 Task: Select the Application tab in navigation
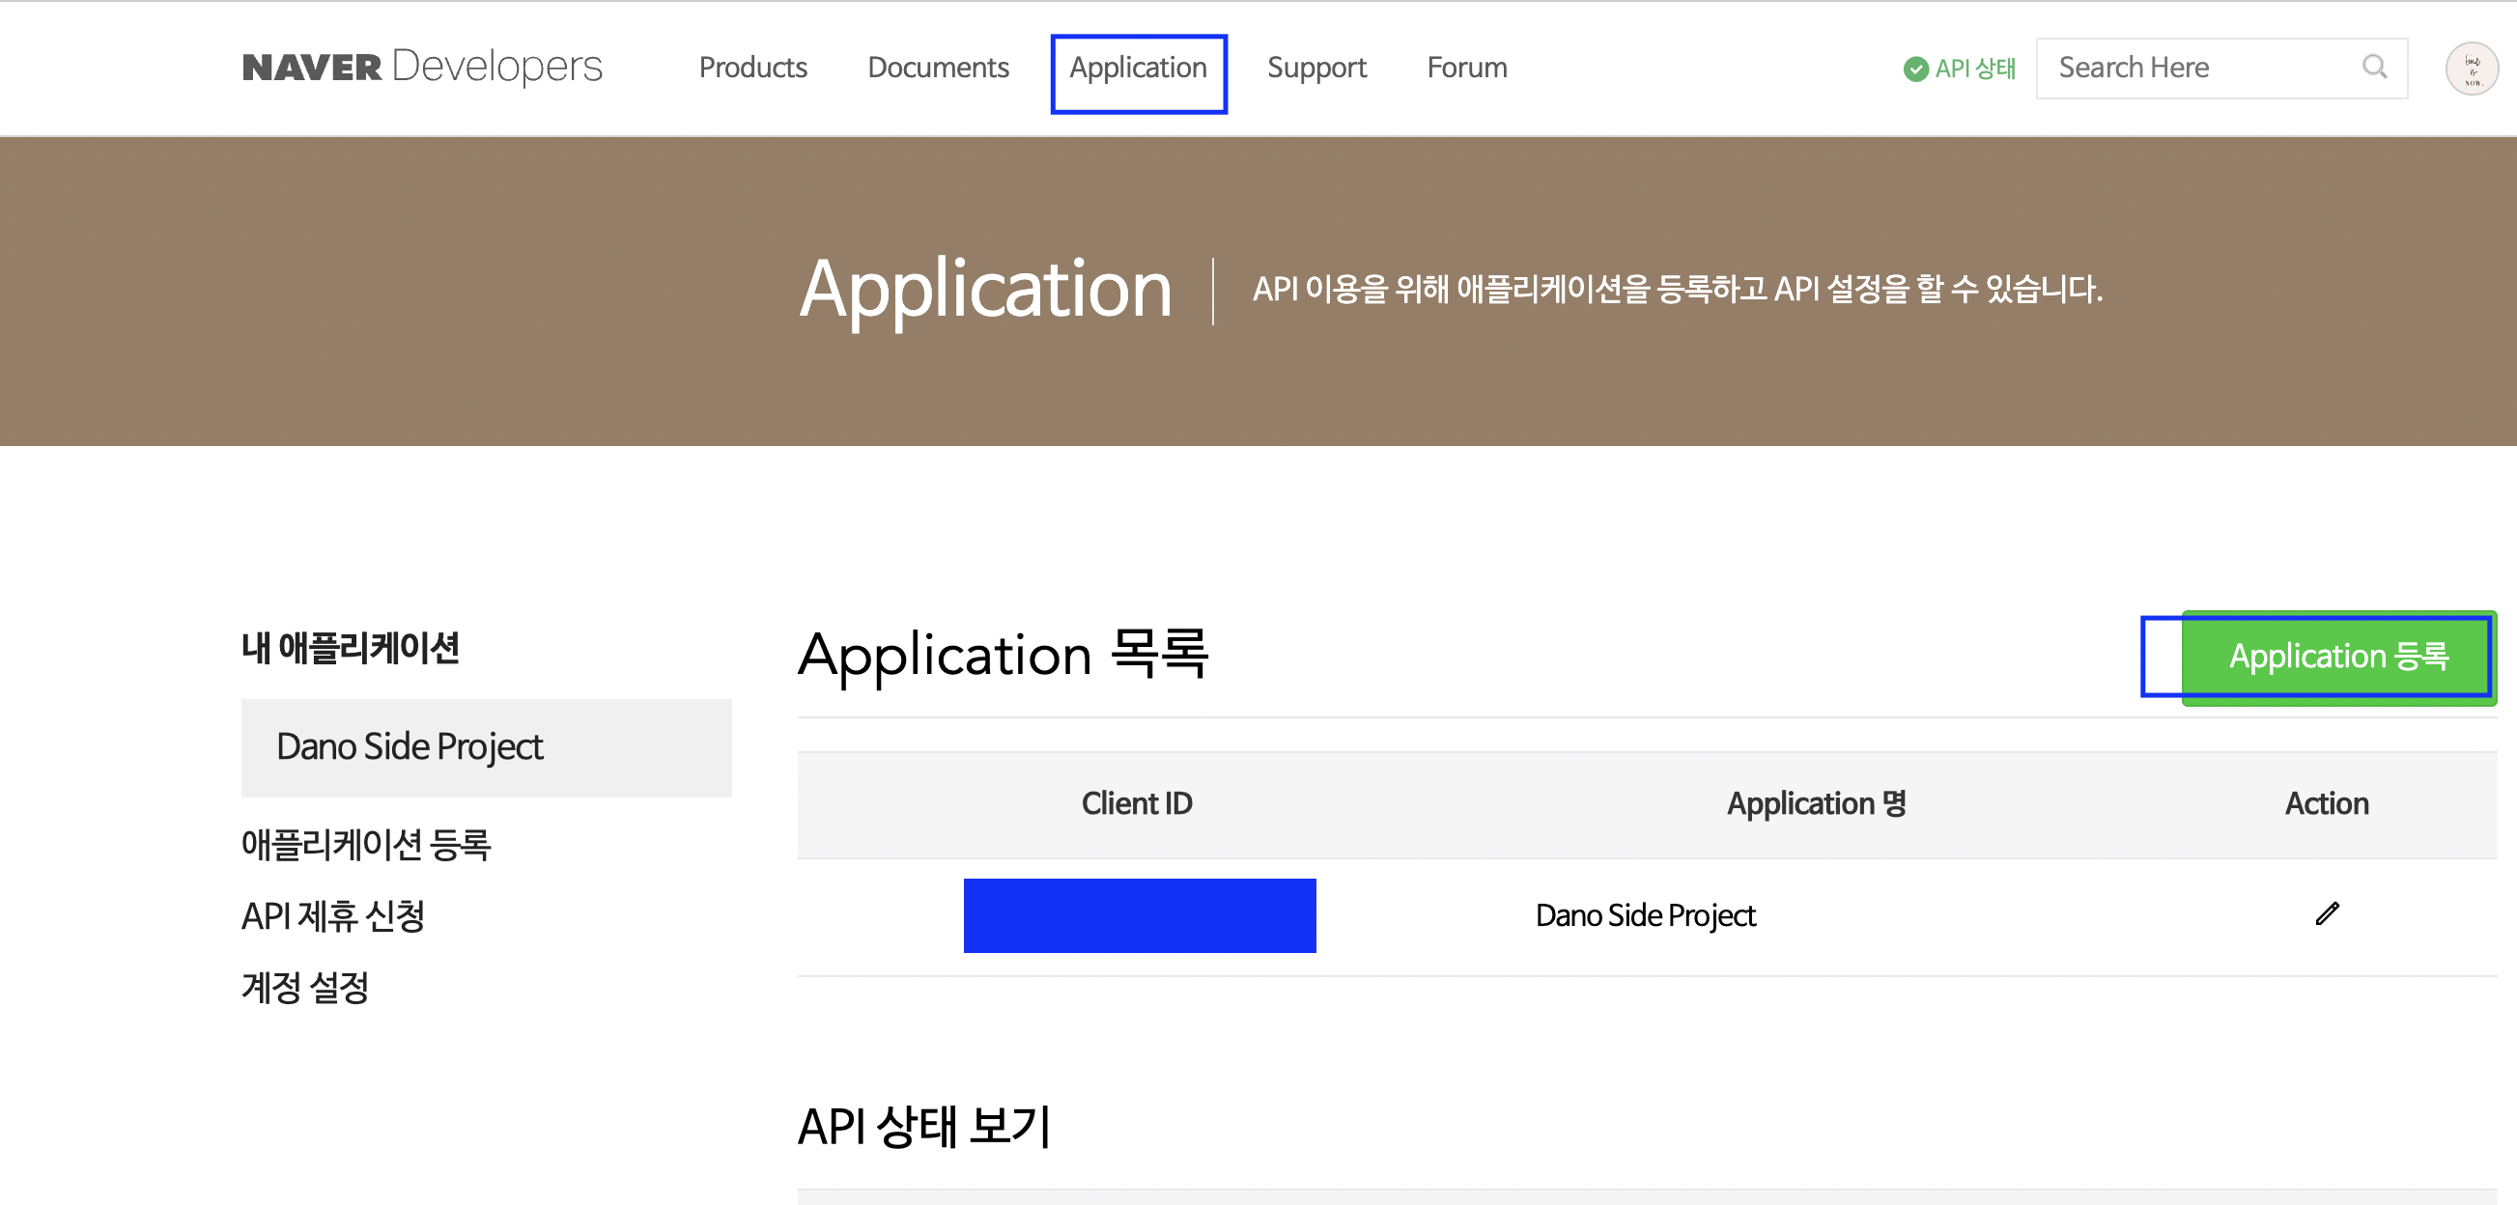coord(1140,66)
